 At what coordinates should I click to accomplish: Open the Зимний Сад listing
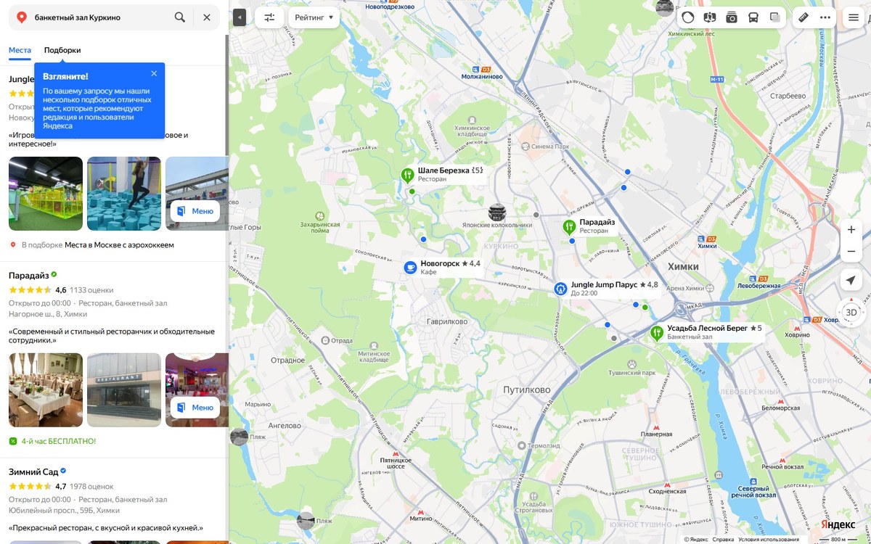coord(33,471)
